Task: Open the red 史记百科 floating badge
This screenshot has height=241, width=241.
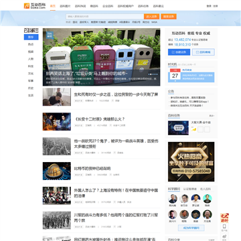Action: (x=224, y=218)
